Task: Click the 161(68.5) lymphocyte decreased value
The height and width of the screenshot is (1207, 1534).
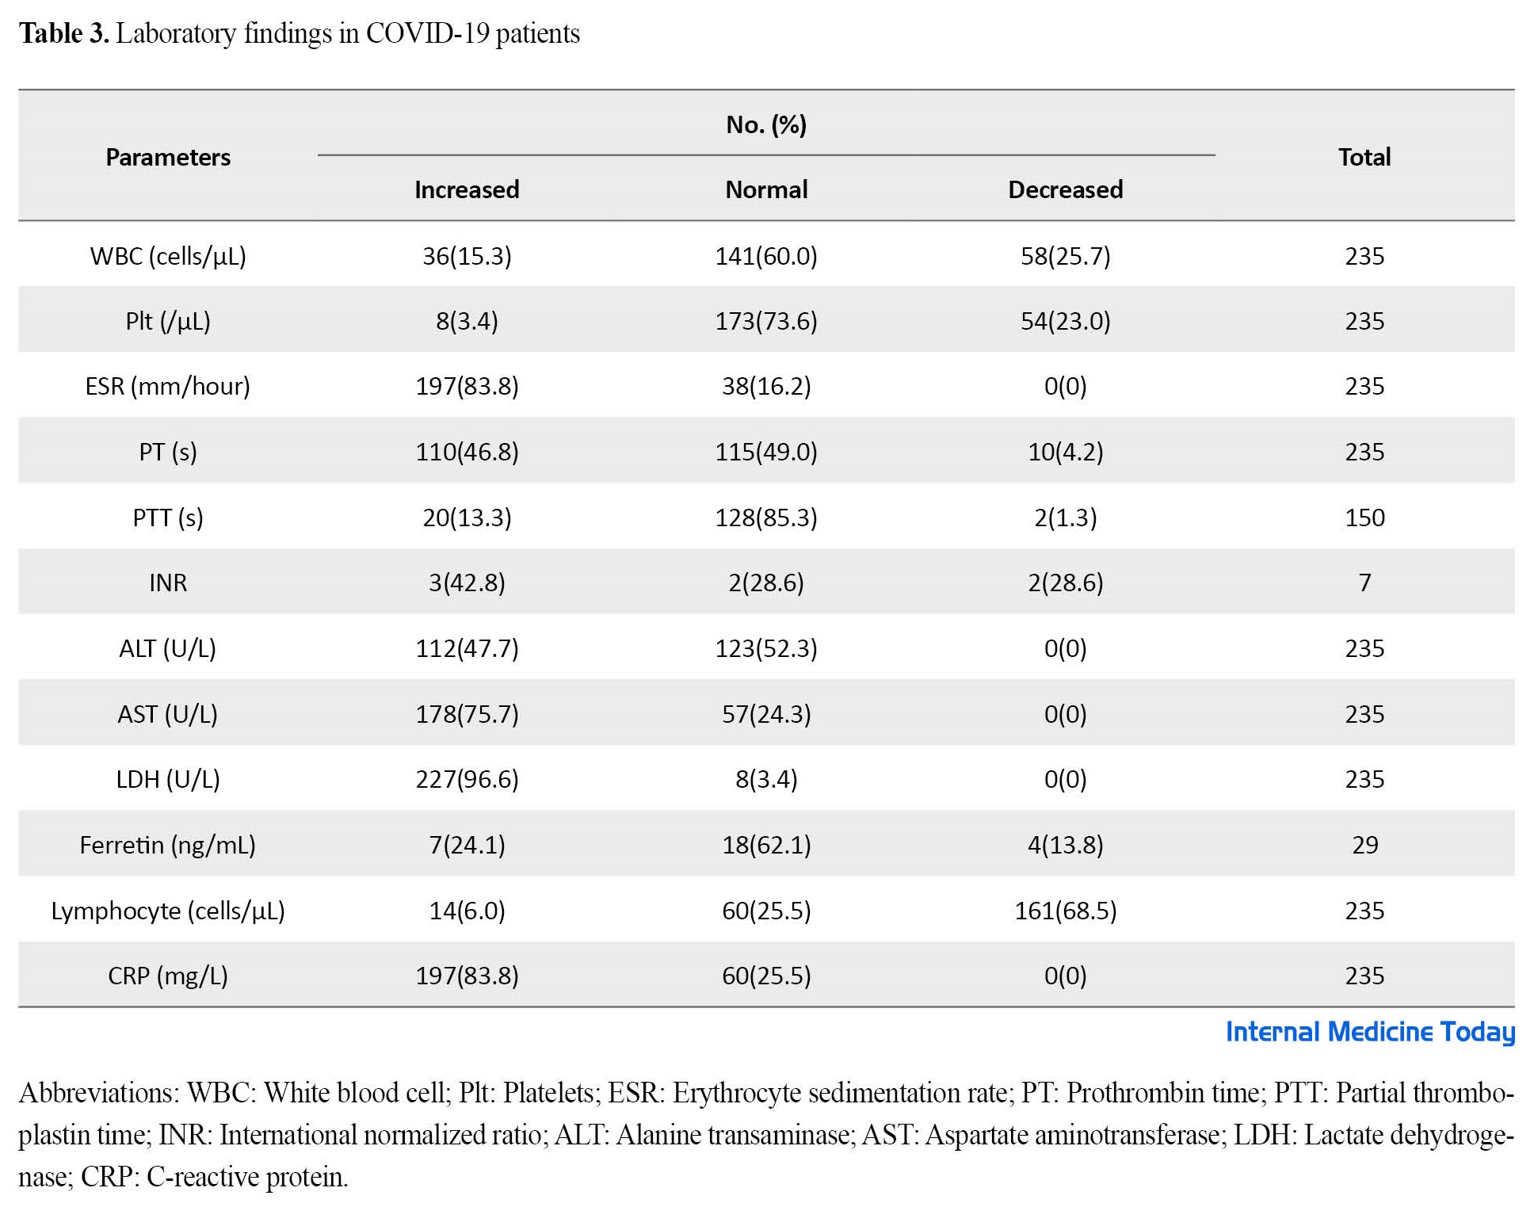Action: (x=1065, y=911)
